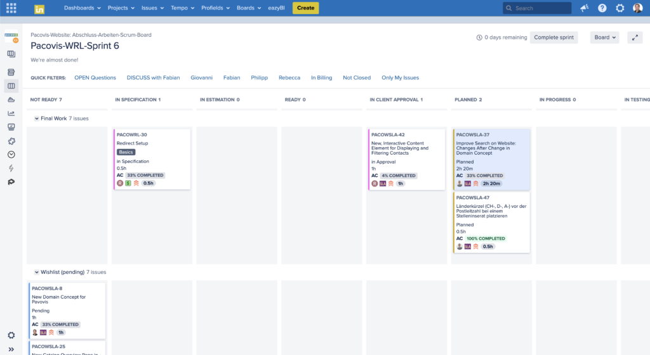
Task: Open the Backlog icon in sidebar
Action: point(11,72)
